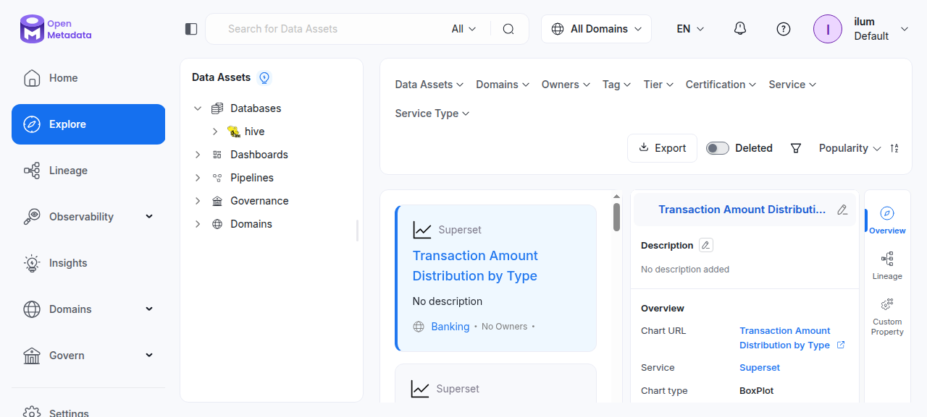Open the Superset service link
The image size is (927, 417).
760,368
